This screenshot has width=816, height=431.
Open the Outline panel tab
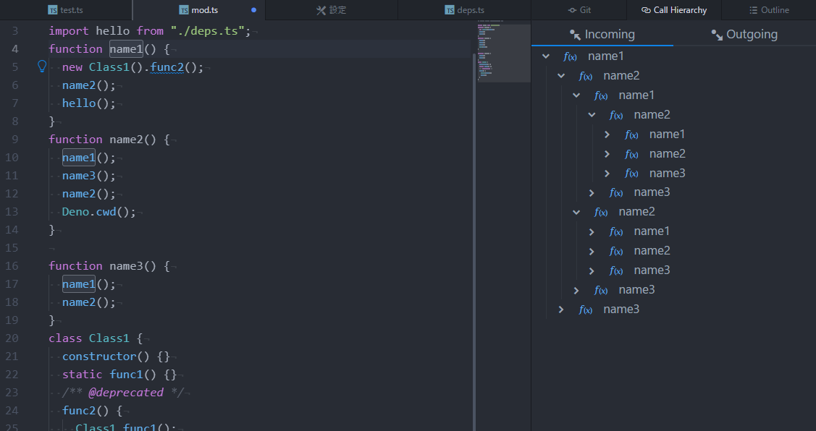pyautogui.click(x=769, y=10)
